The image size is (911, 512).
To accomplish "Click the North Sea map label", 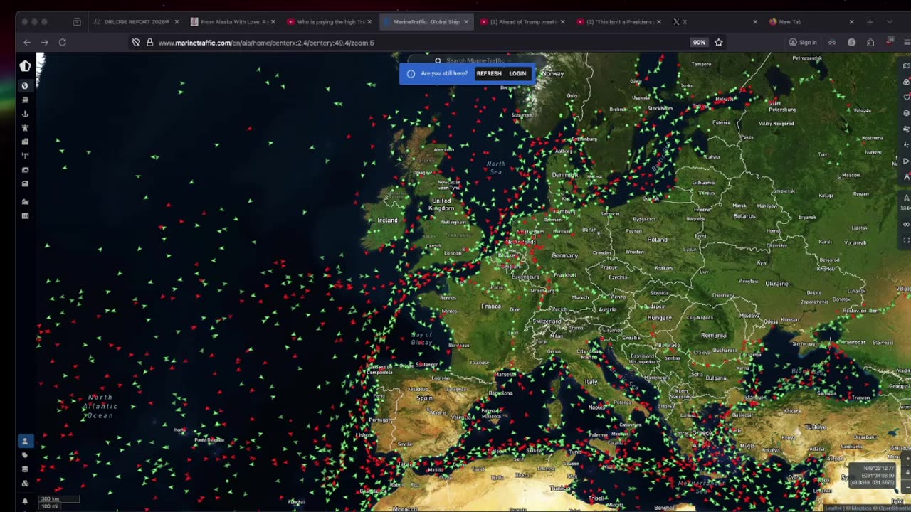I will (495, 168).
